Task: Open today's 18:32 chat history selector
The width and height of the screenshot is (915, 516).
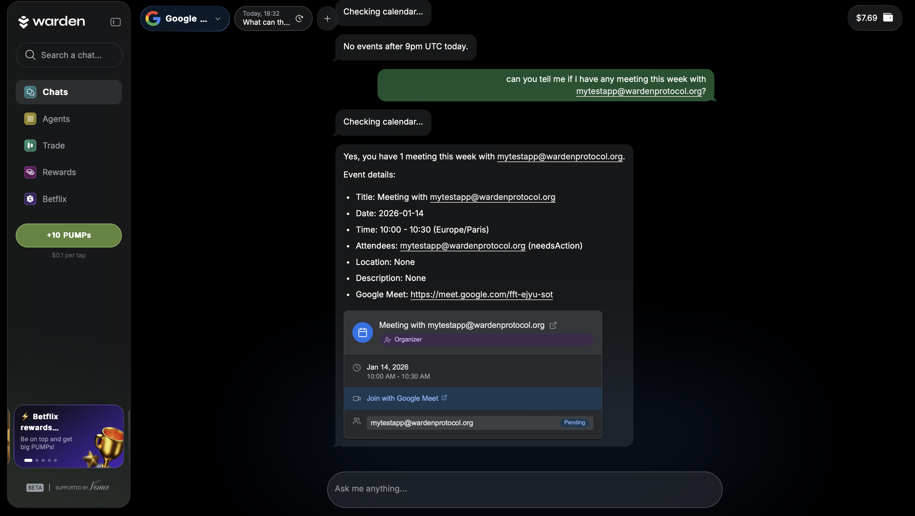Action: [x=266, y=18]
